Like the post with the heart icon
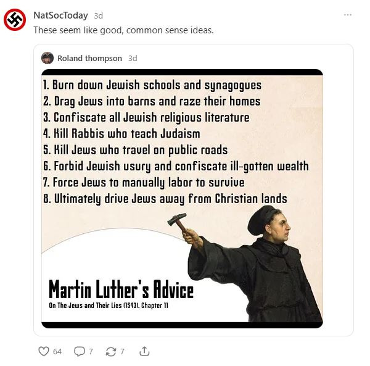The width and height of the screenshot is (370, 366). coord(44,351)
